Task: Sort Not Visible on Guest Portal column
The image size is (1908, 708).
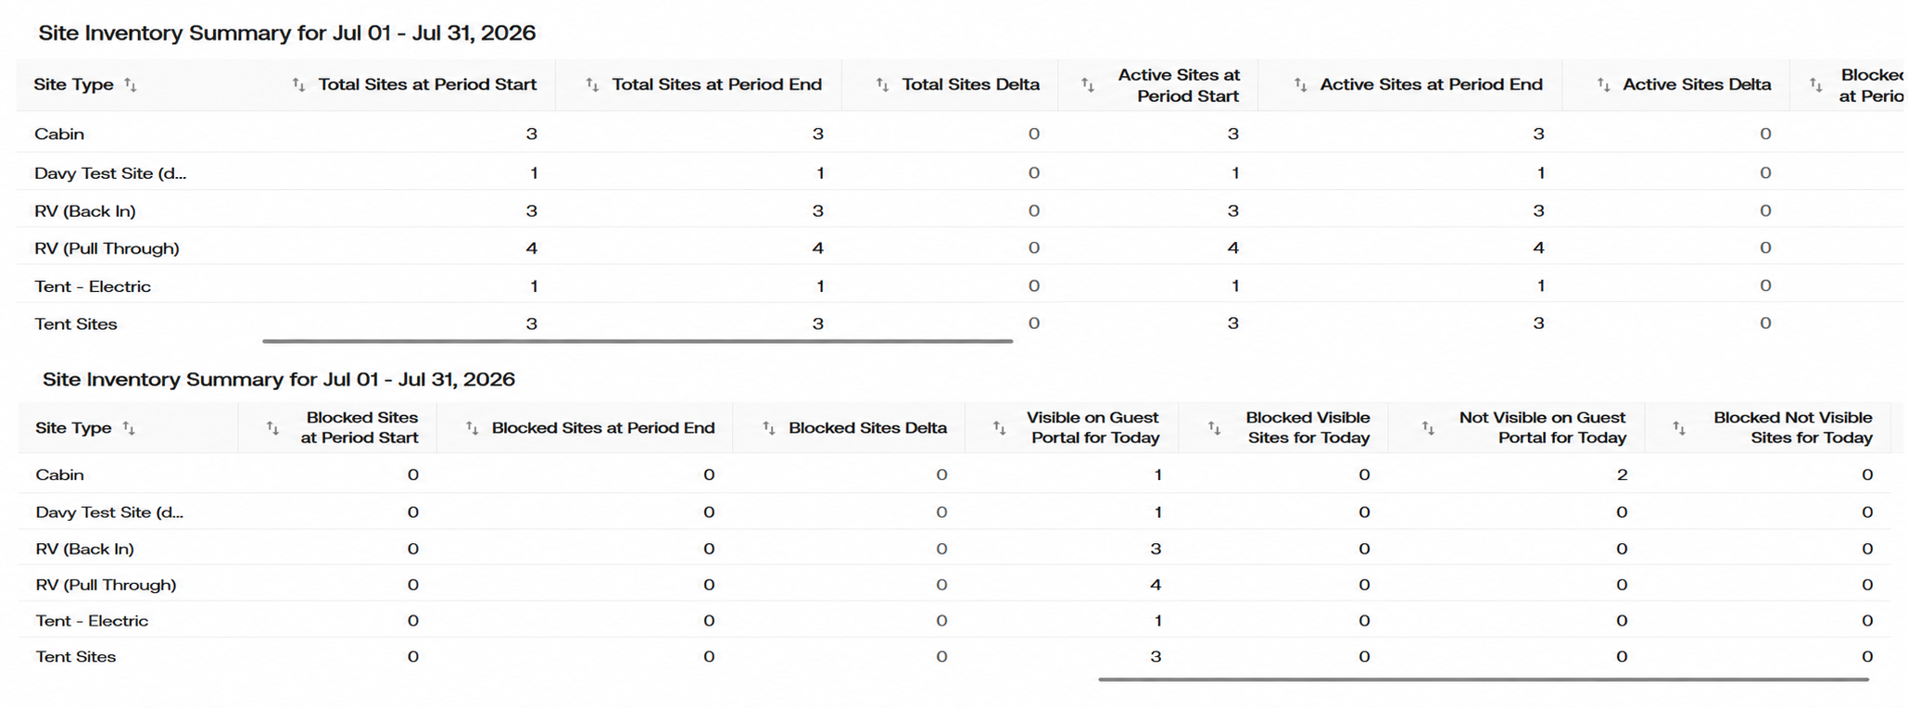Action: [x=1428, y=428]
